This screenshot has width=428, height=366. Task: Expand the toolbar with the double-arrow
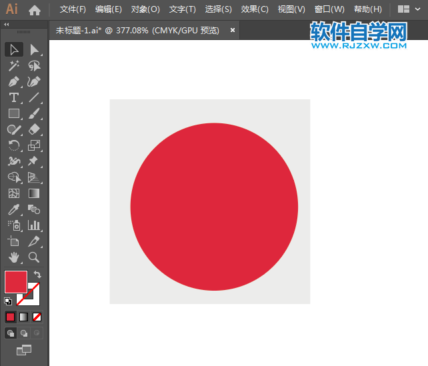pos(7,24)
